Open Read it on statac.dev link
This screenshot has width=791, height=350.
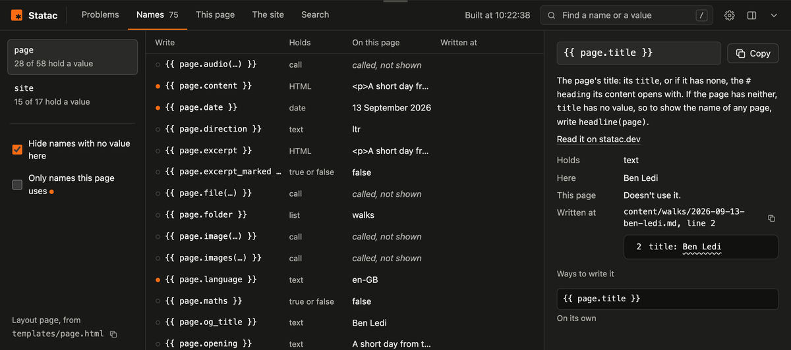click(x=599, y=139)
